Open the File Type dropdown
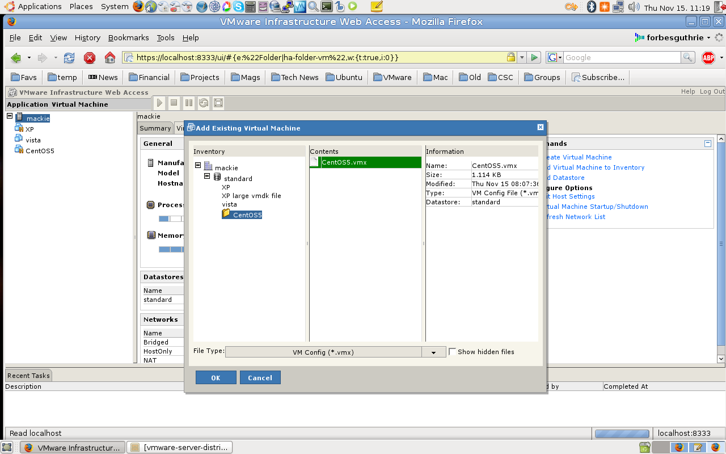The height and width of the screenshot is (454, 726). pyautogui.click(x=434, y=352)
